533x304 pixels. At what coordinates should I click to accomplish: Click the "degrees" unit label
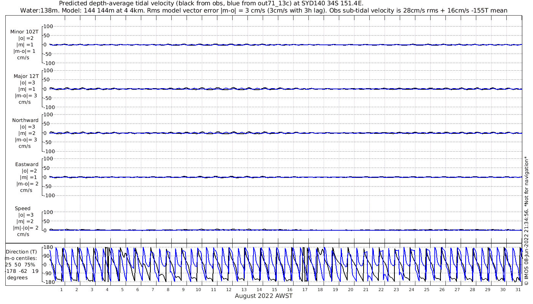coord(17,278)
